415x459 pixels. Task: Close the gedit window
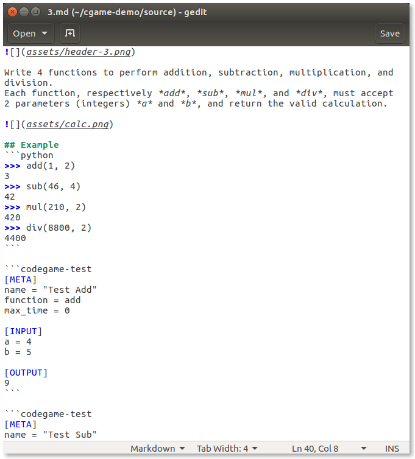click(x=12, y=12)
